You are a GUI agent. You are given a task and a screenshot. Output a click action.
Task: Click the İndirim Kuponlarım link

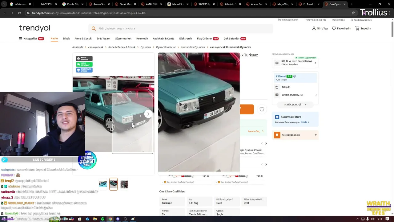coord(288,20)
